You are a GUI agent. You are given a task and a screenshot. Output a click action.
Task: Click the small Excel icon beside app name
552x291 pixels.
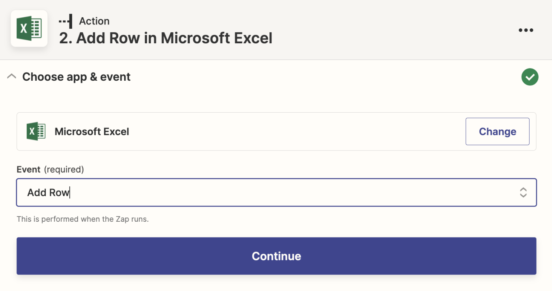point(36,132)
